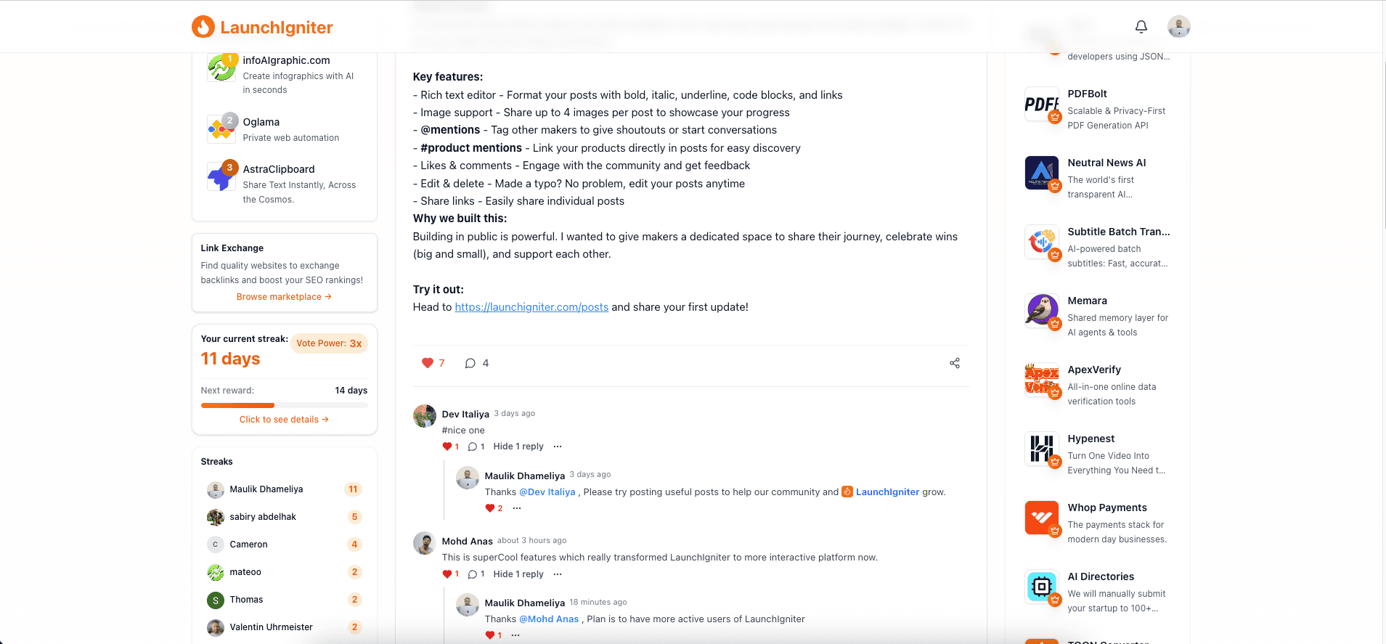
Task: Open the notification bell
Action: [1140, 26]
